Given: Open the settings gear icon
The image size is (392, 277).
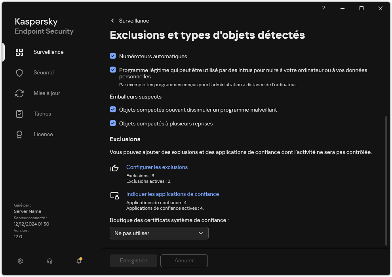Looking at the screenshot, I should (x=20, y=261).
